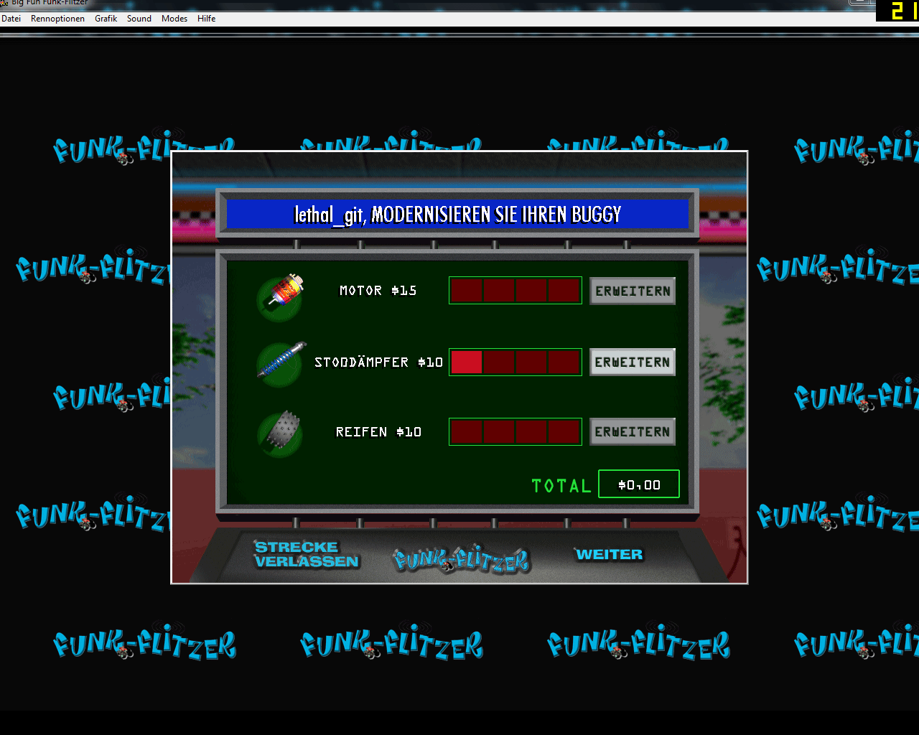Click the Reifen upgrade level bar

point(516,432)
